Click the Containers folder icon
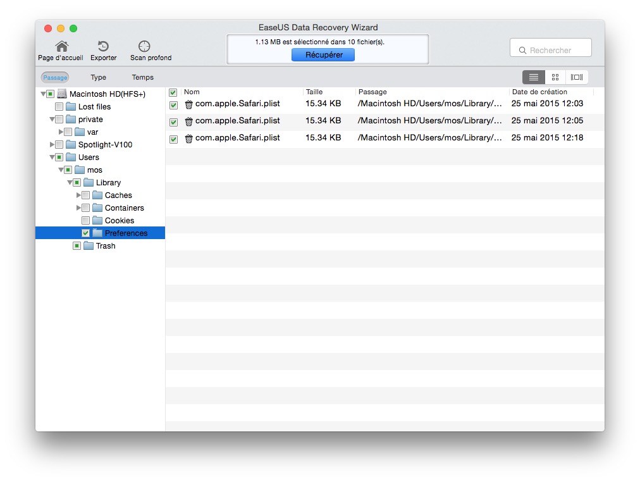Image resolution: width=640 pixels, height=482 pixels. (97, 207)
